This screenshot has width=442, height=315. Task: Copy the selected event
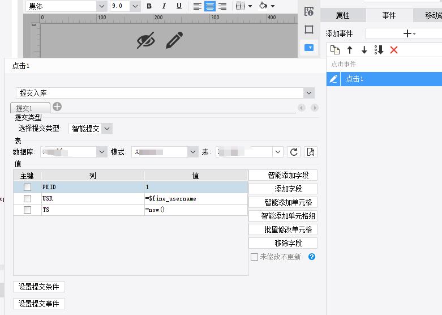pyautogui.click(x=335, y=50)
